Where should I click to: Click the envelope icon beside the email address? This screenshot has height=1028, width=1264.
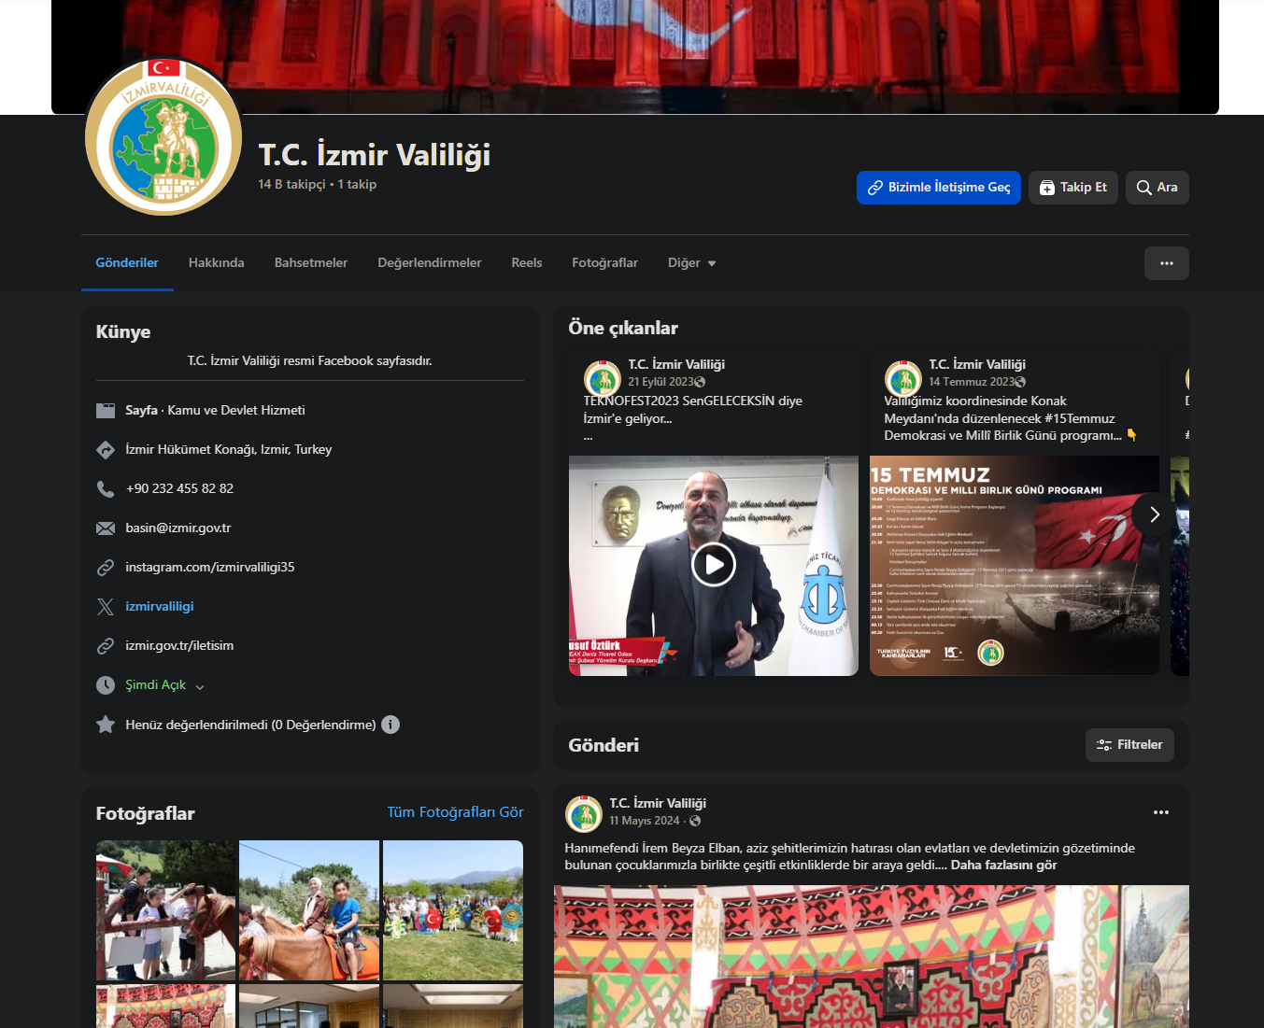coord(106,528)
